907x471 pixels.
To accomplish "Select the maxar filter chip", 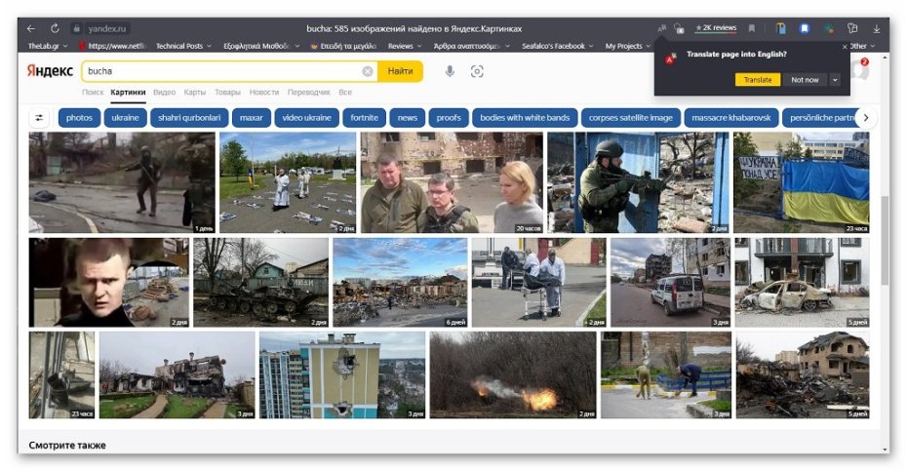I will click(251, 117).
